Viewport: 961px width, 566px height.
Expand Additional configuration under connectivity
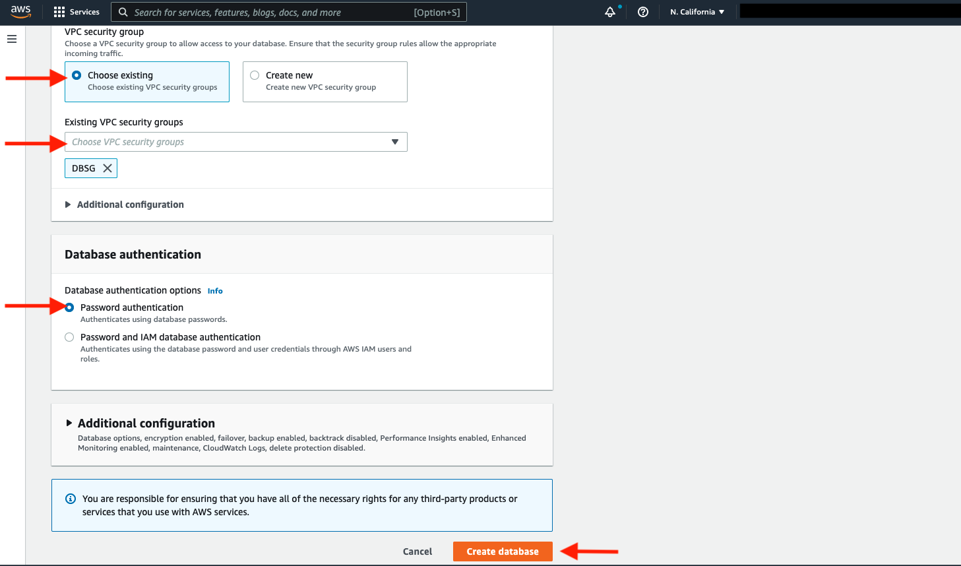point(124,204)
